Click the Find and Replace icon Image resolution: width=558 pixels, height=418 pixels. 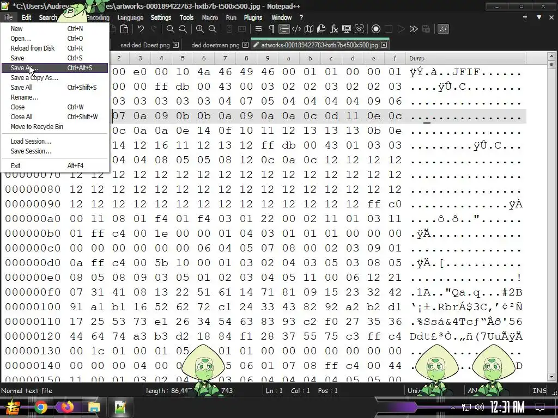(183, 29)
